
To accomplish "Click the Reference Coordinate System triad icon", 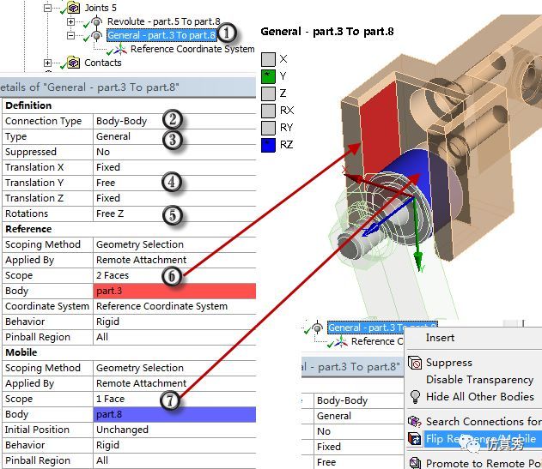I will pyautogui.click(x=120, y=50).
